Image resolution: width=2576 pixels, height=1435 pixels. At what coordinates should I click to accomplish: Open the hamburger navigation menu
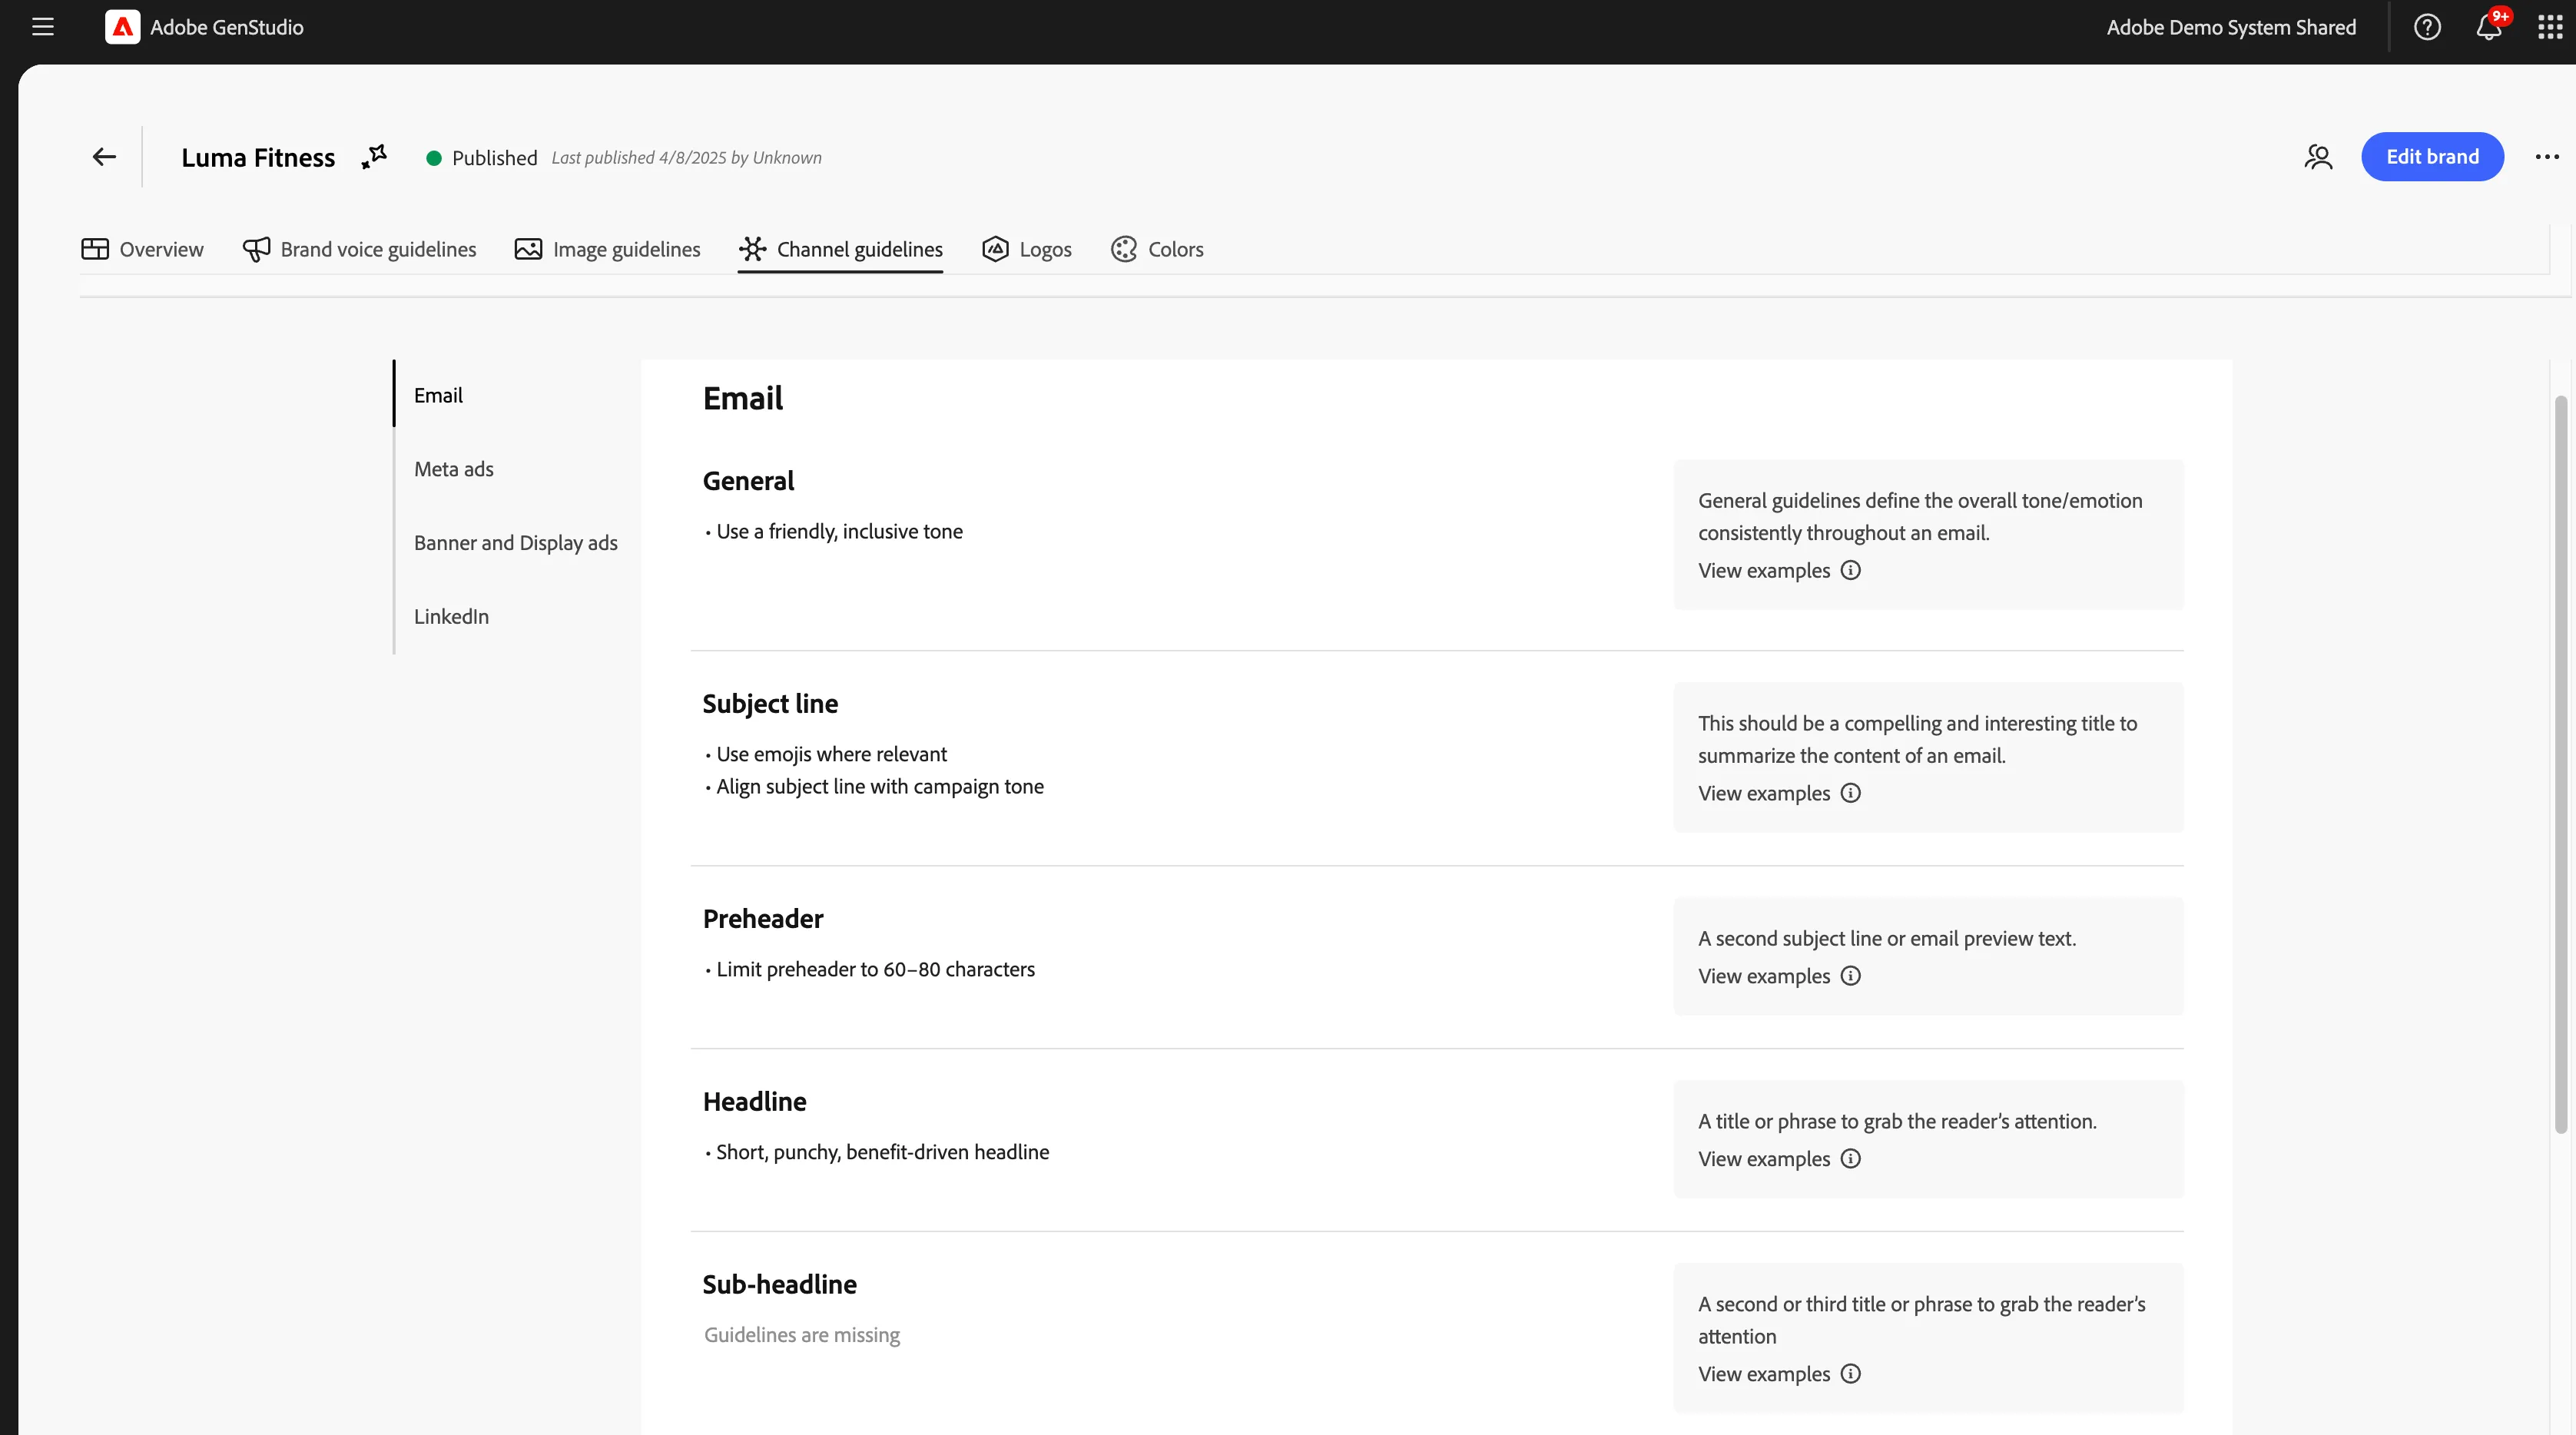coord(43,27)
